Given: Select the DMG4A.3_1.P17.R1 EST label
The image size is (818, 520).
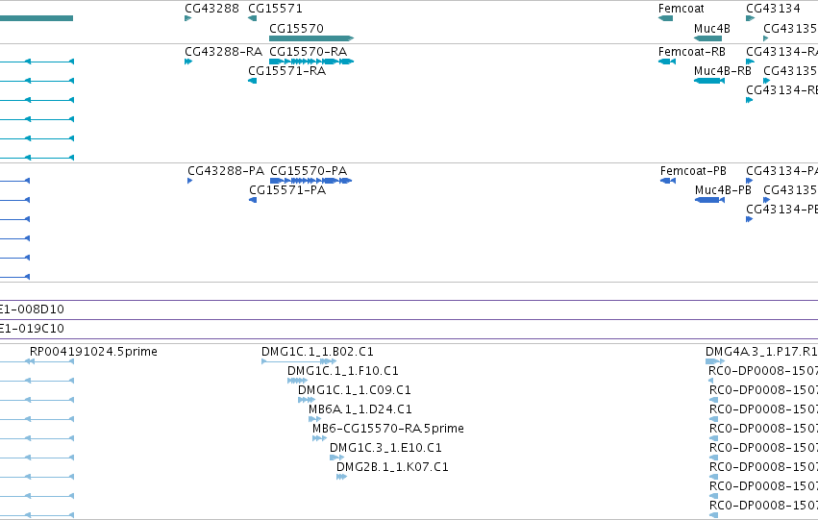Looking at the screenshot, I should click(x=761, y=352).
